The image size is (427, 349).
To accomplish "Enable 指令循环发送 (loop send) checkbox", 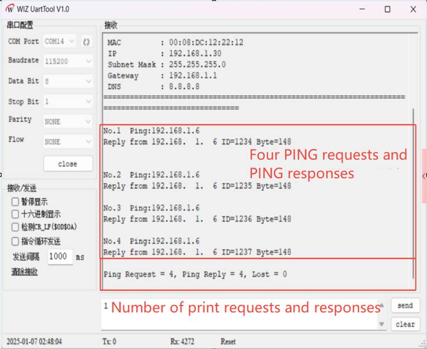I will click(x=16, y=241).
